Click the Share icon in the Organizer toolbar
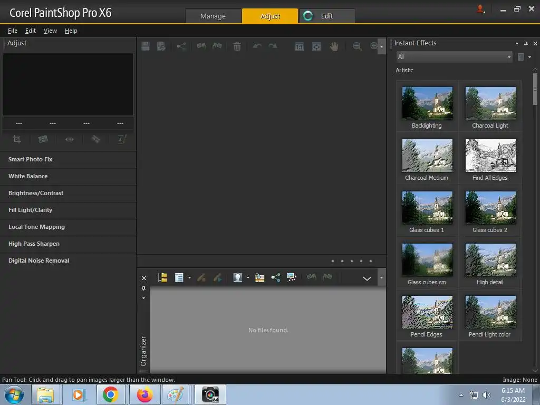 tap(275, 277)
